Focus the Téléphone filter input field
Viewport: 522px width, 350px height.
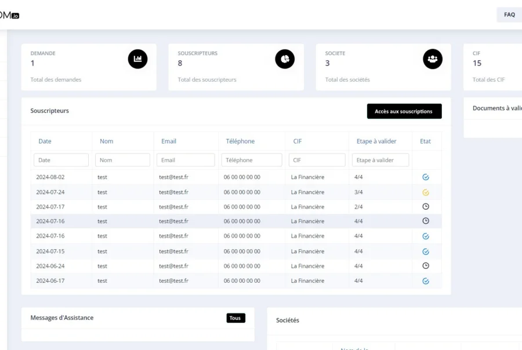click(251, 160)
